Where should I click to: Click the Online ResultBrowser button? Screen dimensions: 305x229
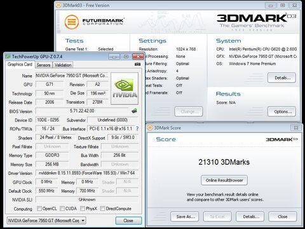[224, 180]
